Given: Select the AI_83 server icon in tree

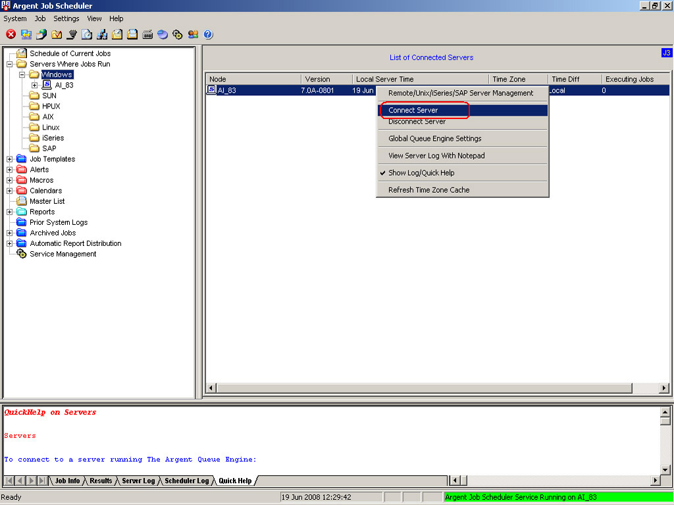Looking at the screenshot, I should click(47, 85).
